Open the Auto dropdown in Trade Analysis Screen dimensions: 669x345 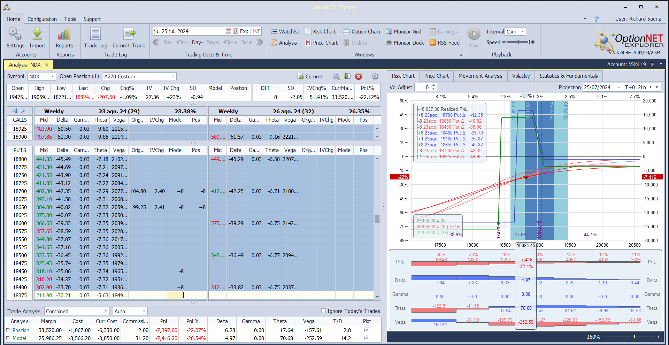[144, 311]
